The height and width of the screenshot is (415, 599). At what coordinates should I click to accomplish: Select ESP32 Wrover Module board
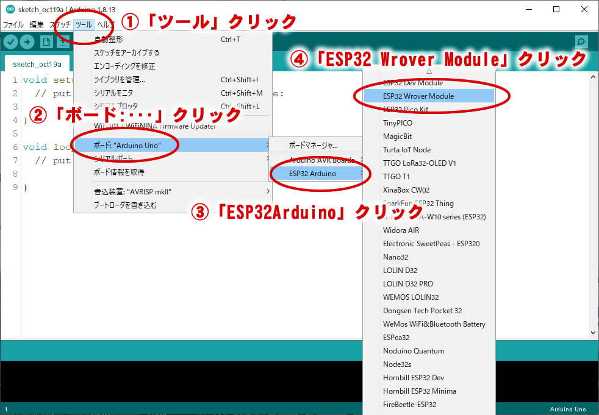429,96
